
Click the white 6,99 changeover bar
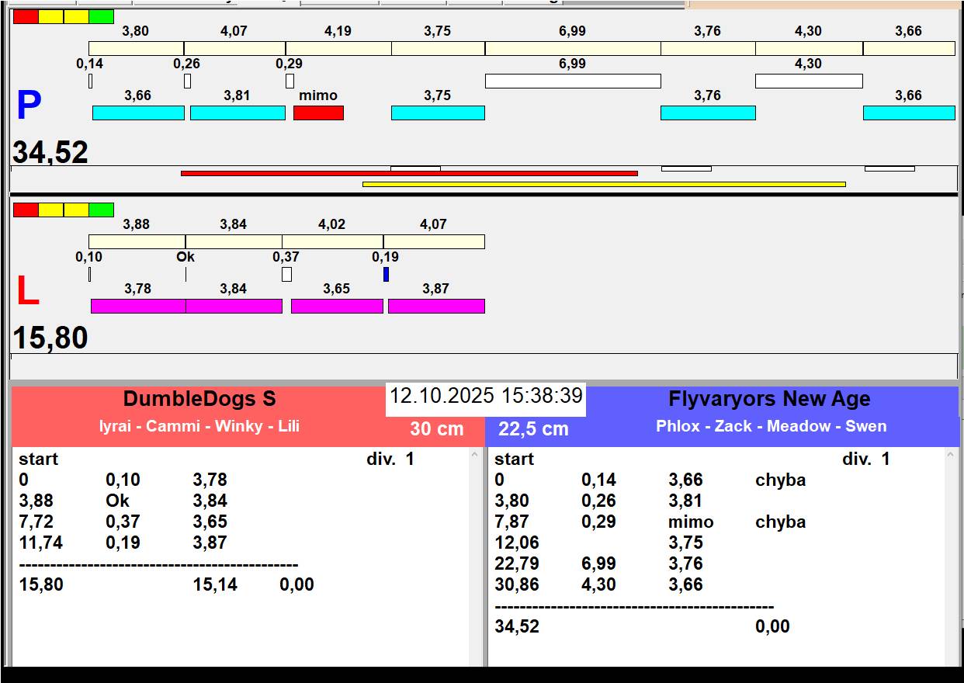[573, 81]
